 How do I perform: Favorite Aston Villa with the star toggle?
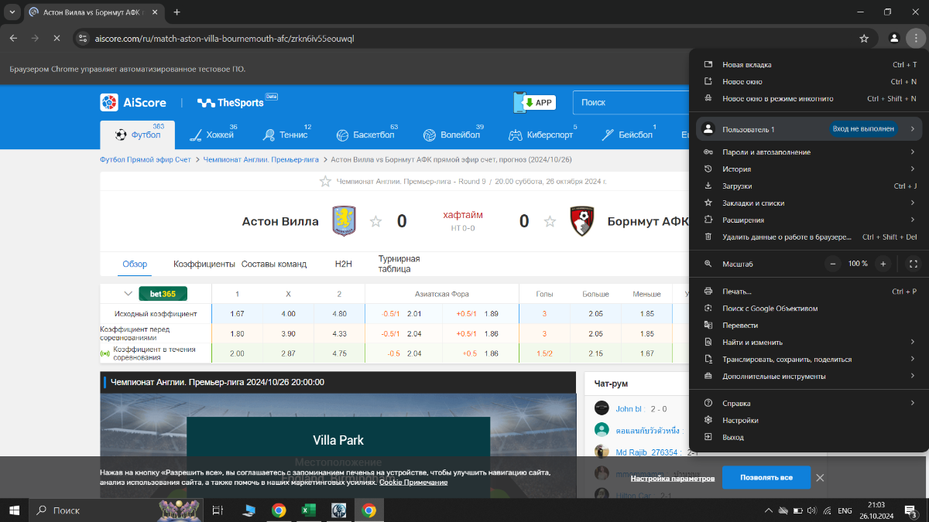pyautogui.click(x=376, y=222)
